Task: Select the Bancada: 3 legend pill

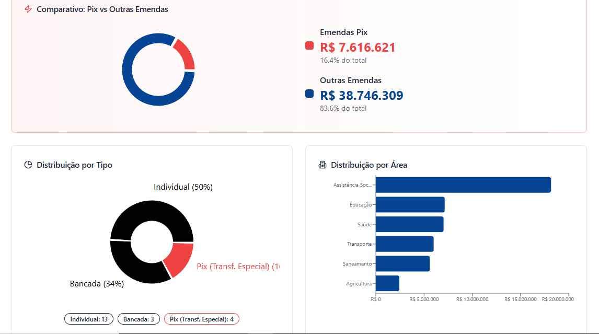Action: tap(139, 319)
